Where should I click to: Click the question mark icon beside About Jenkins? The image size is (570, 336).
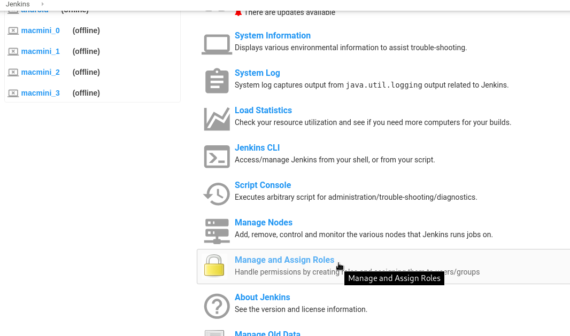coord(217,306)
